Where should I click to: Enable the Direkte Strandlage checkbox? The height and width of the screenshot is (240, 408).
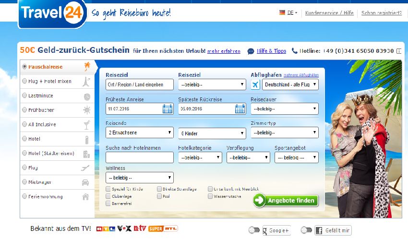[x=159, y=189]
